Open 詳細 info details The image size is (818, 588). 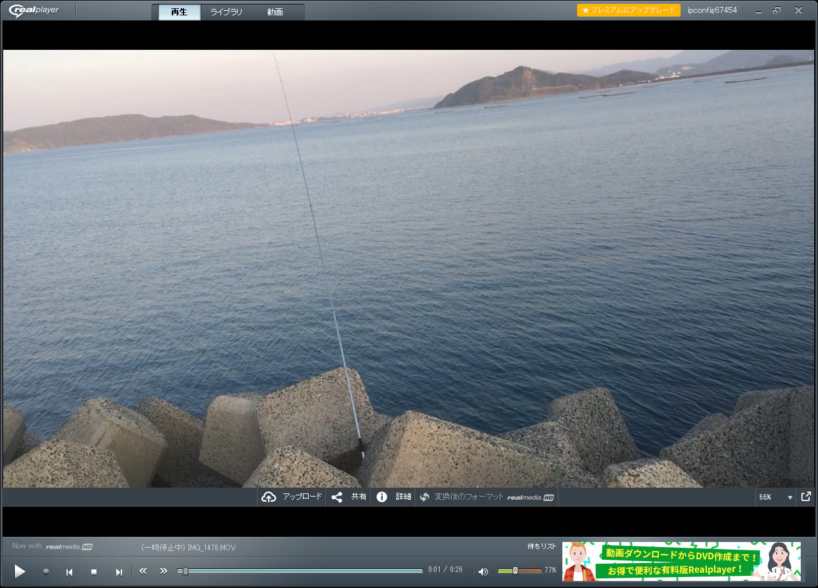382,497
